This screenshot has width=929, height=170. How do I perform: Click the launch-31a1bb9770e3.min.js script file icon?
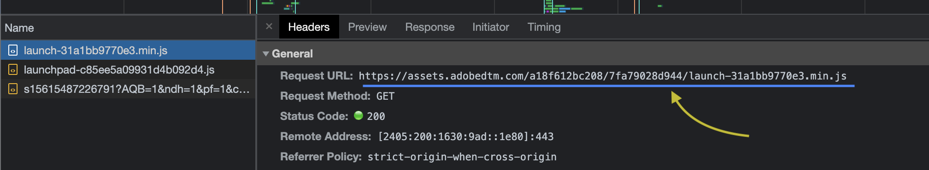(13, 50)
